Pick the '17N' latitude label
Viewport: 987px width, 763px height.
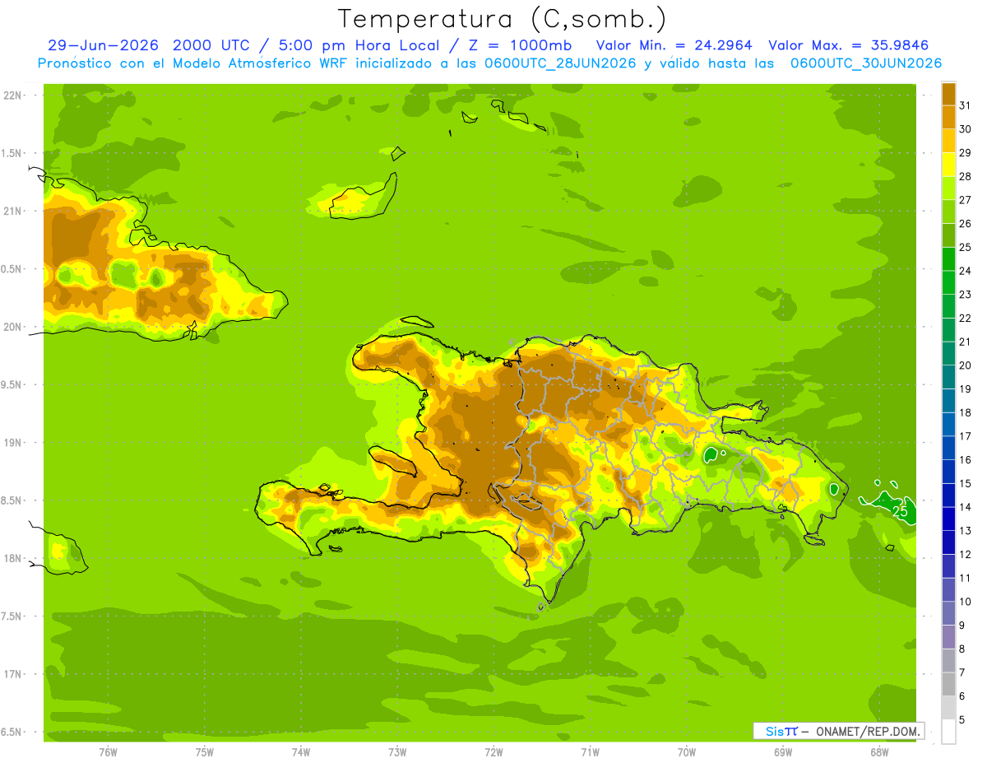click(13, 674)
